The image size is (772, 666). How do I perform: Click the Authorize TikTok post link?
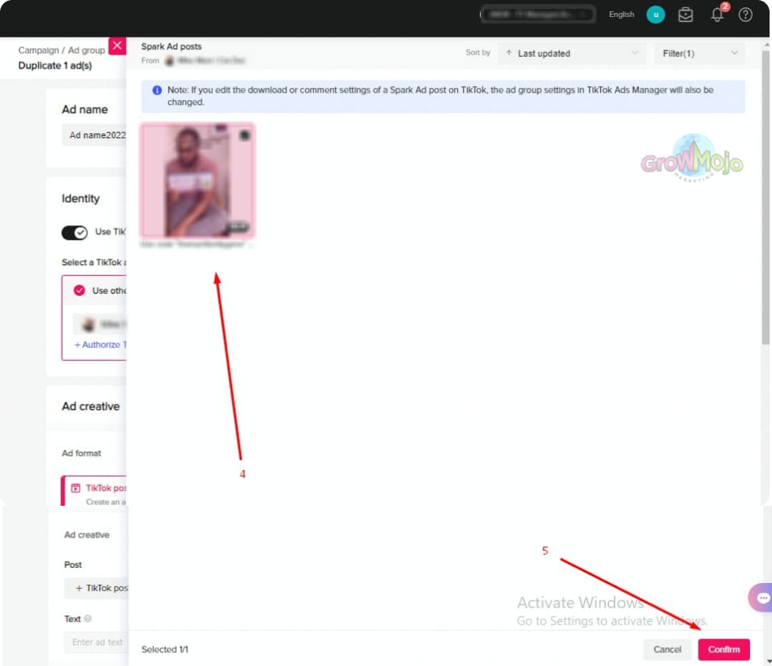pyautogui.click(x=100, y=345)
